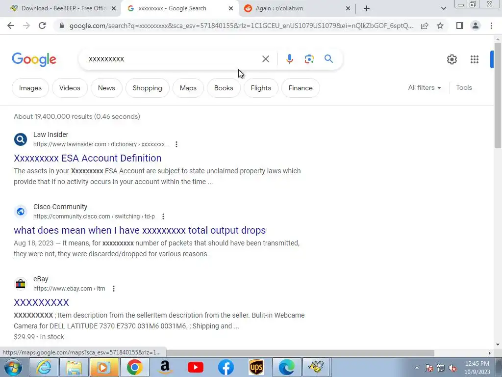
Task: Open the tab search dropdown arrow
Action: 443,8
